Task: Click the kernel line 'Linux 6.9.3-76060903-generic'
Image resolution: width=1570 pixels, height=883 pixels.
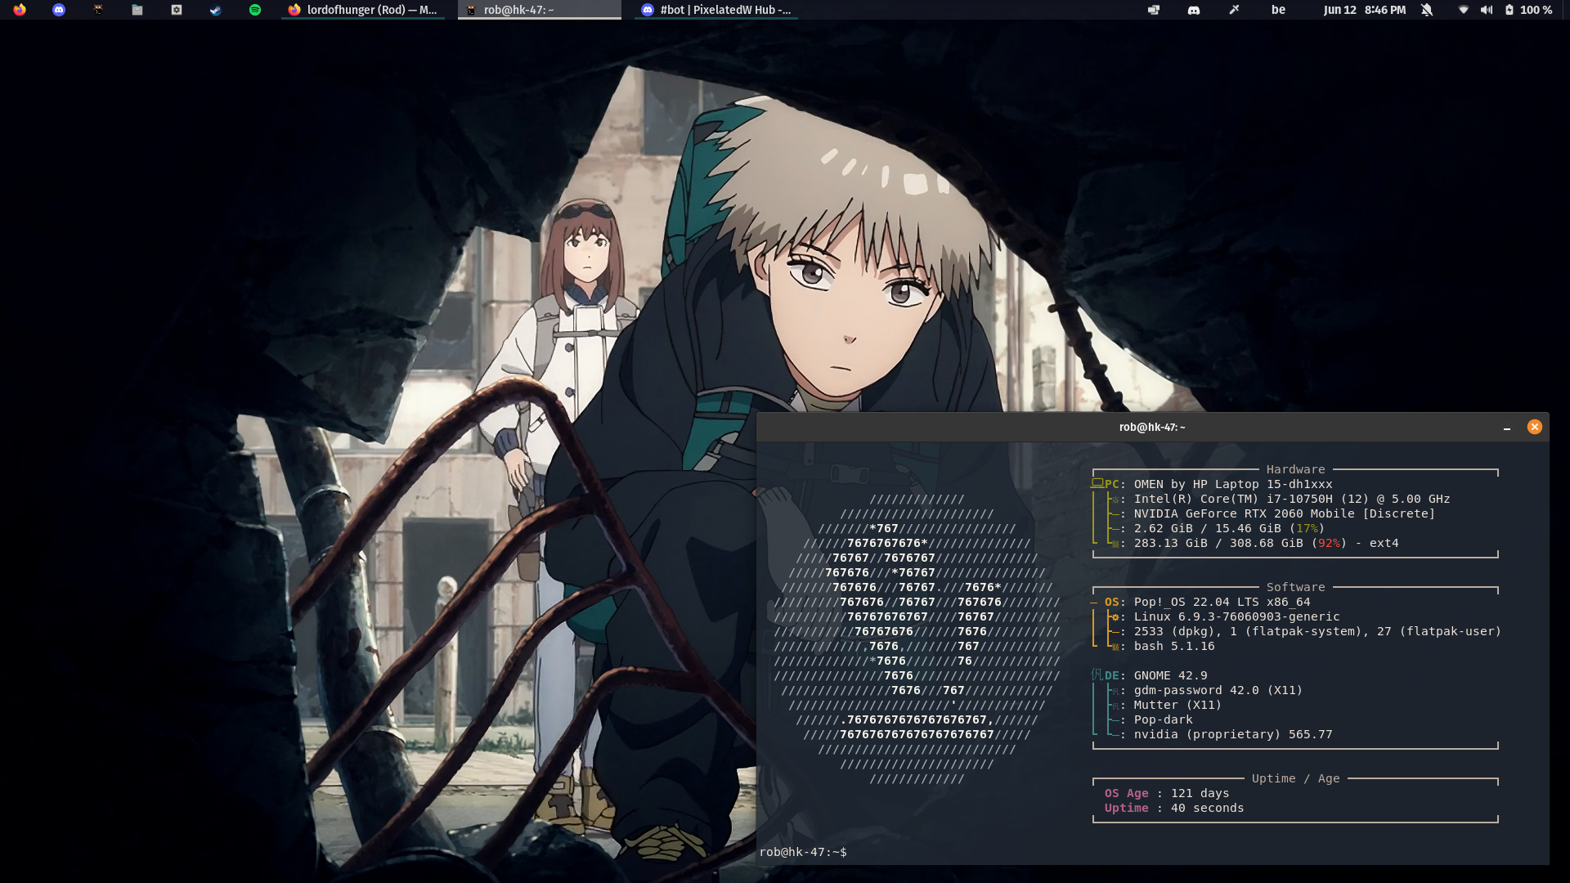Action: 1236,616
